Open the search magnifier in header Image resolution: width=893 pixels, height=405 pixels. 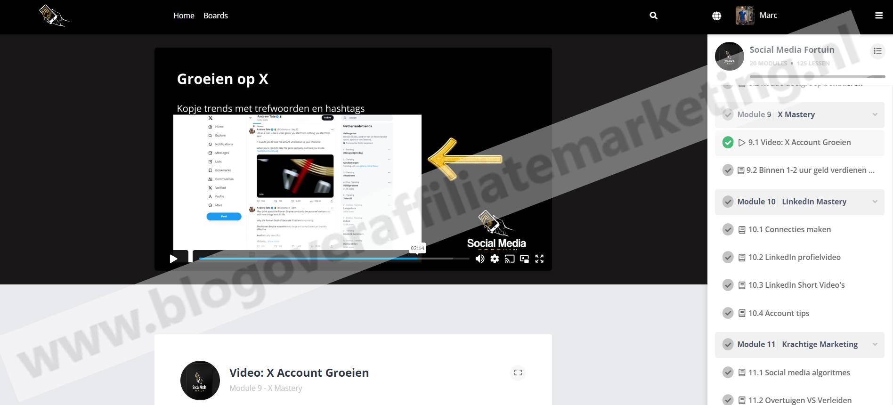point(653,16)
